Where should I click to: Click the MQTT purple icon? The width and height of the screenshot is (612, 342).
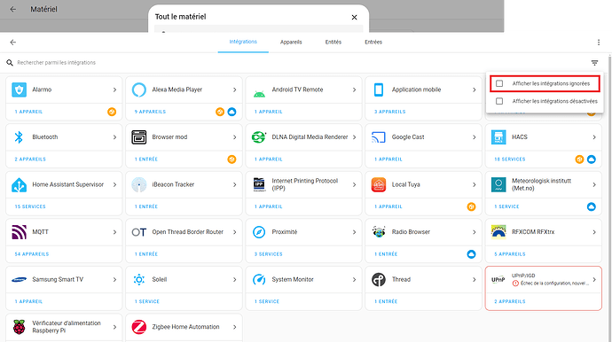point(20,232)
